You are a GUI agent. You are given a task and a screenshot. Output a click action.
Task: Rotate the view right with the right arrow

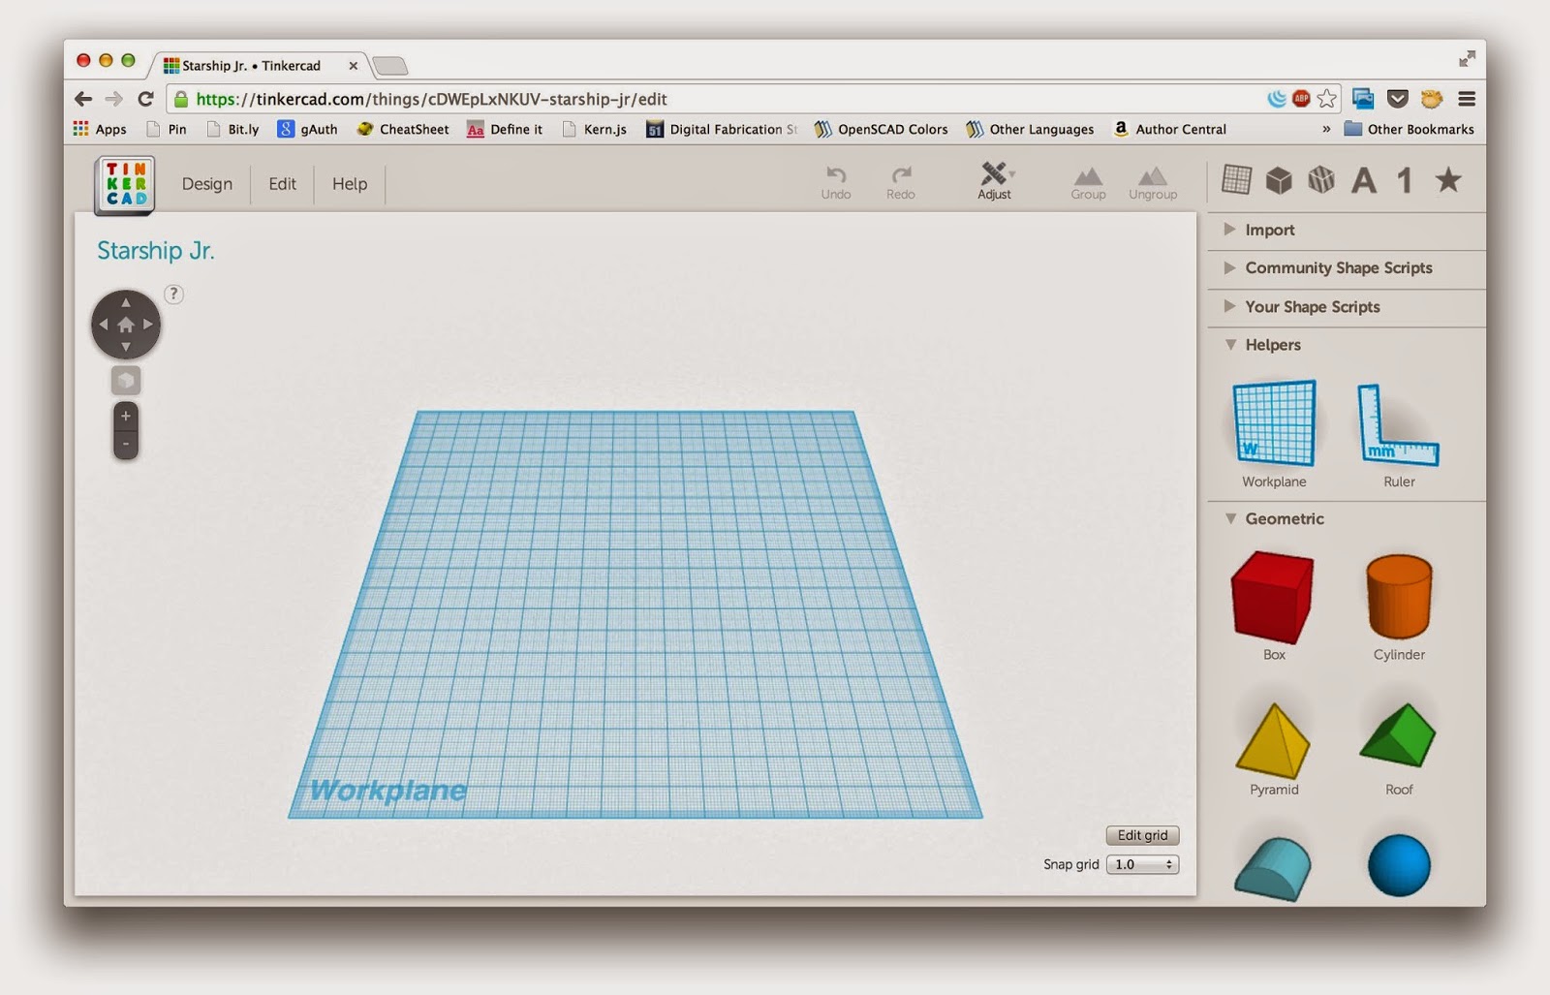click(148, 325)
